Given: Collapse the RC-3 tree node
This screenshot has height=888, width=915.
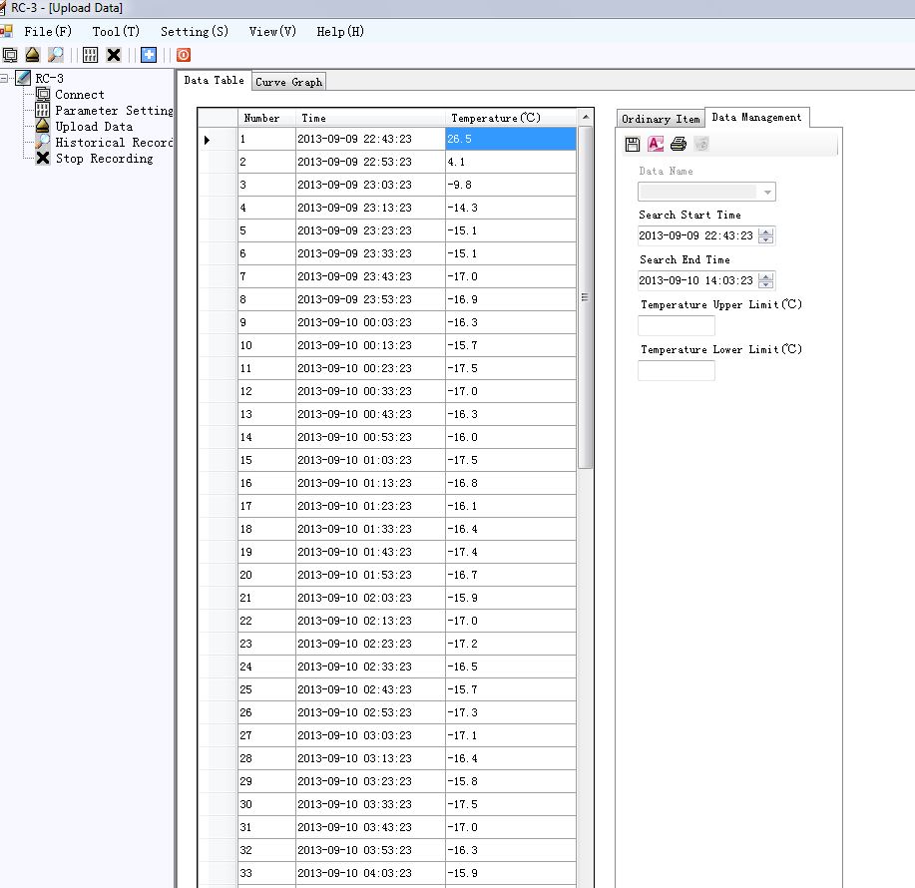Looking at the screenshot, I should [4, 78].
